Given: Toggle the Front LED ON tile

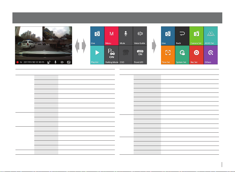Looking at the screenshot, I should pyautogui.click(x=140, y=55).
